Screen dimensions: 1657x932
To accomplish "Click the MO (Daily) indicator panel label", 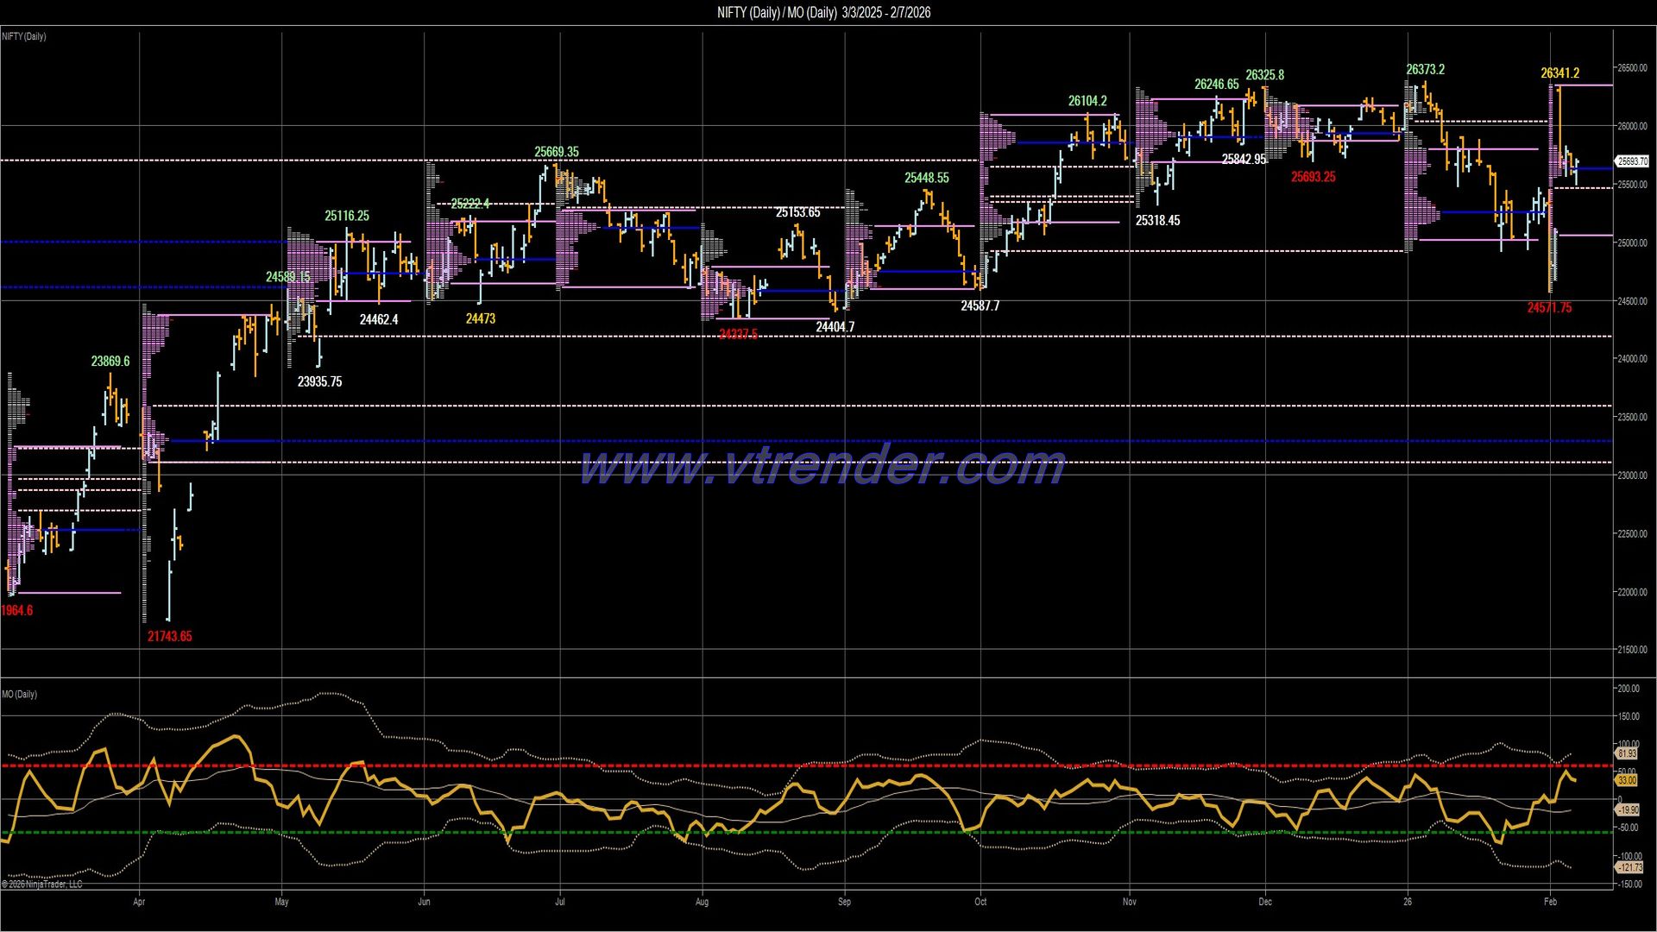I will (x=19, y=693).
